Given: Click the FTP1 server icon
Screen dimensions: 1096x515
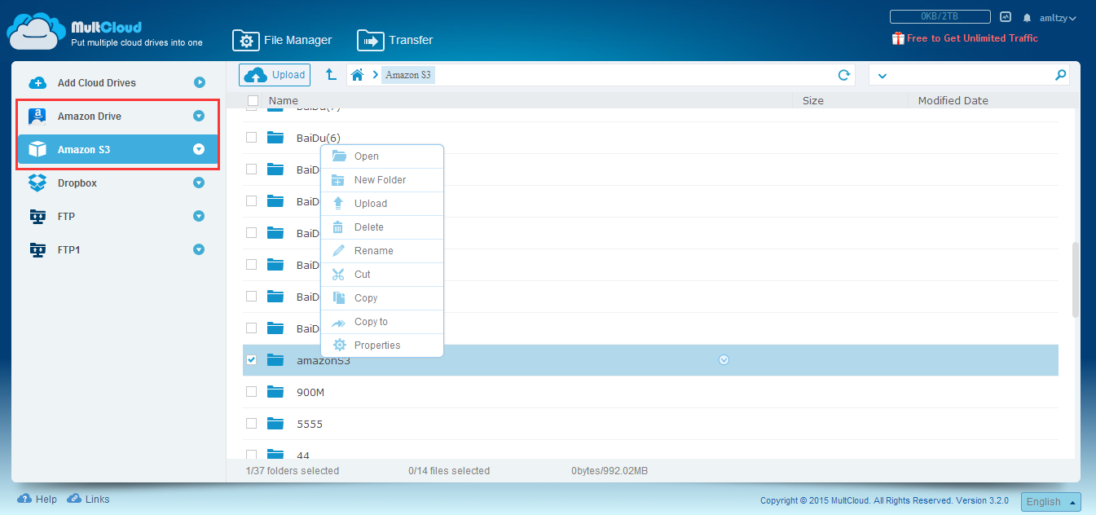Looking at the screenshot, I should pos(37,250).
